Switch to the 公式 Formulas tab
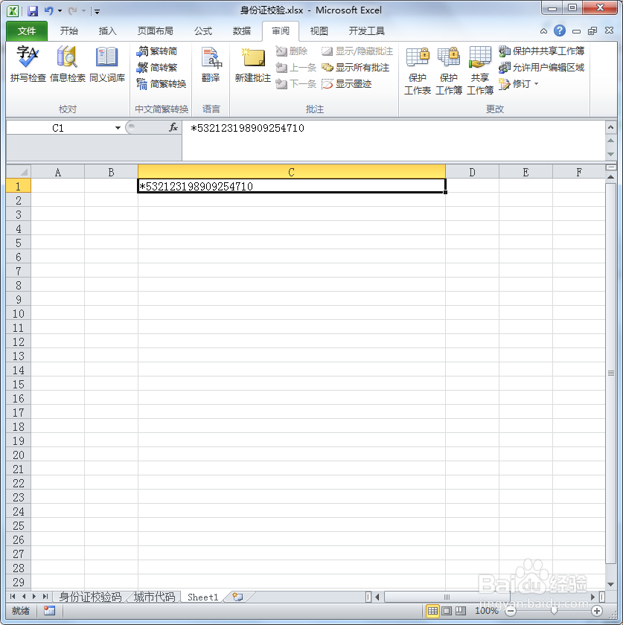Screen dimensions: 623x625 tap(203, 31)
